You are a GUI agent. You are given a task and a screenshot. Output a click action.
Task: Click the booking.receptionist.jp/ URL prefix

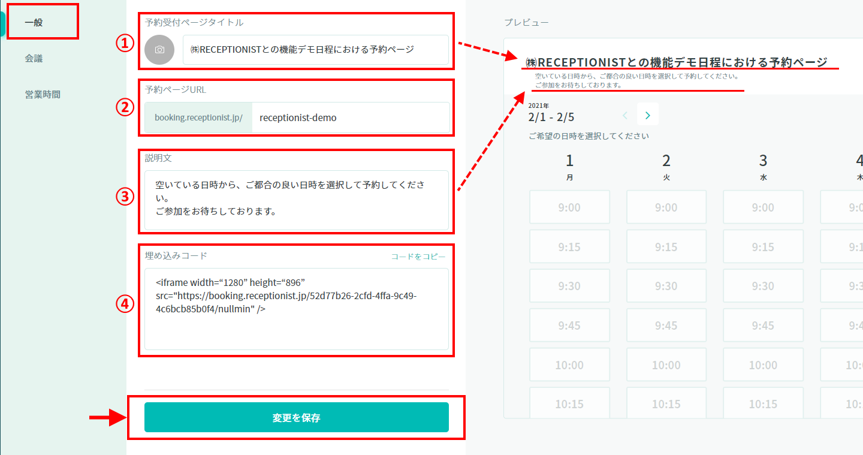click(x=198, y=117)
